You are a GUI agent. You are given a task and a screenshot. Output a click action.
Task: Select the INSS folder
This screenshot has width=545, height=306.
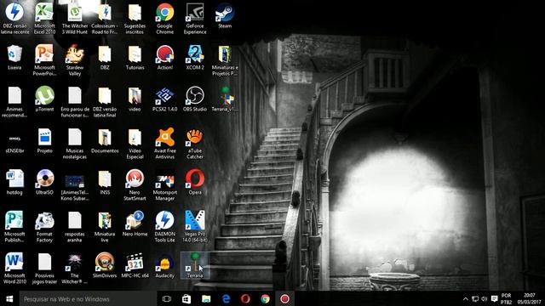point(105,183)
